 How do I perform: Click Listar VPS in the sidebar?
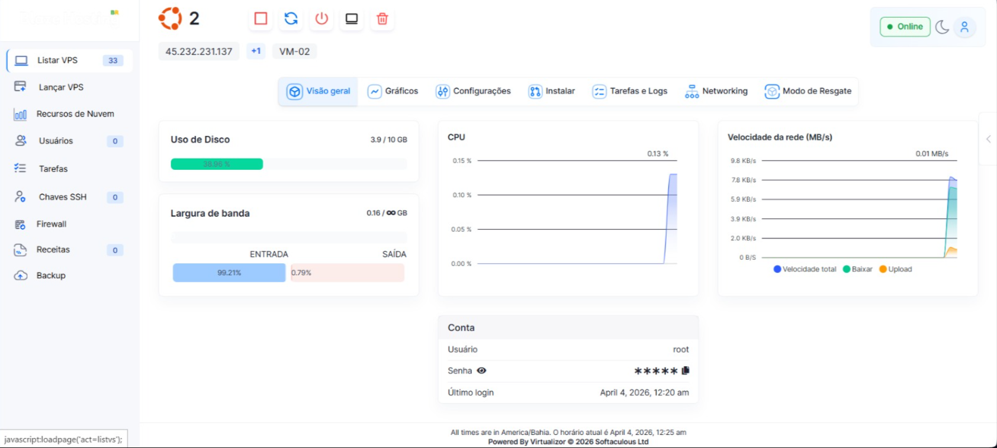(x=57, y=60)
